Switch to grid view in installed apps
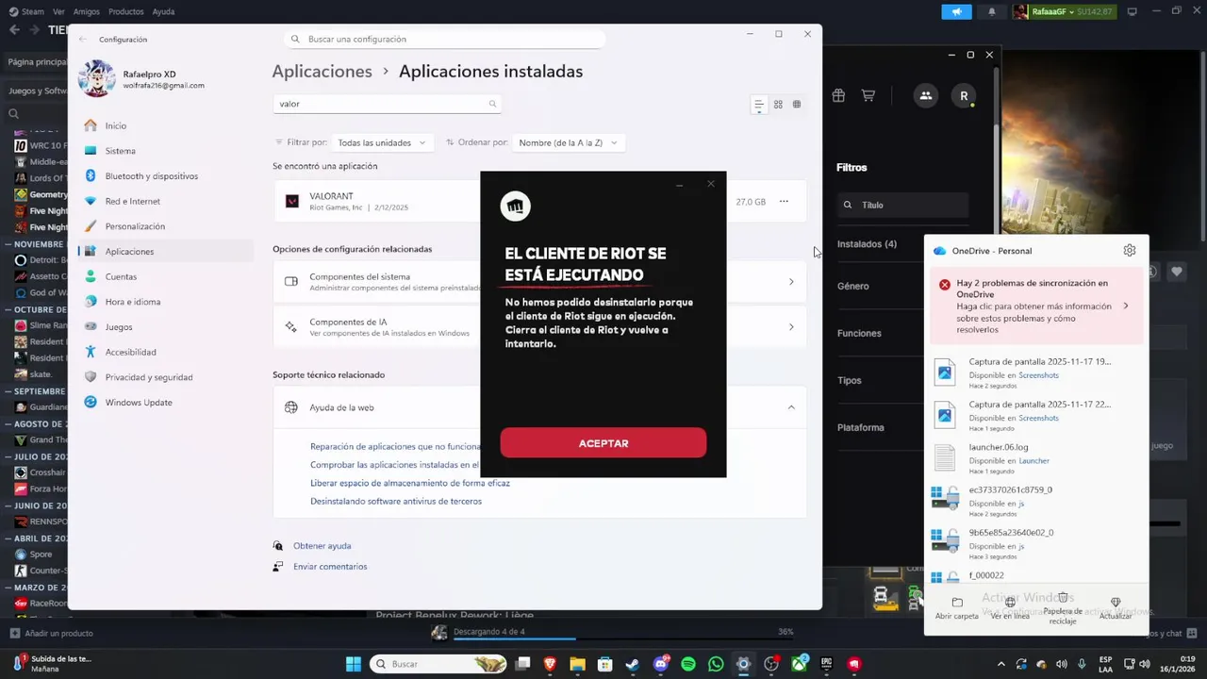This screenshot has height=679, width=1207. tap(778, 105)
